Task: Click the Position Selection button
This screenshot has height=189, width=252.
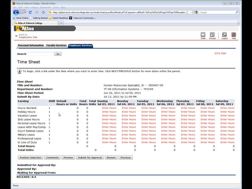Action: [31, 157]
